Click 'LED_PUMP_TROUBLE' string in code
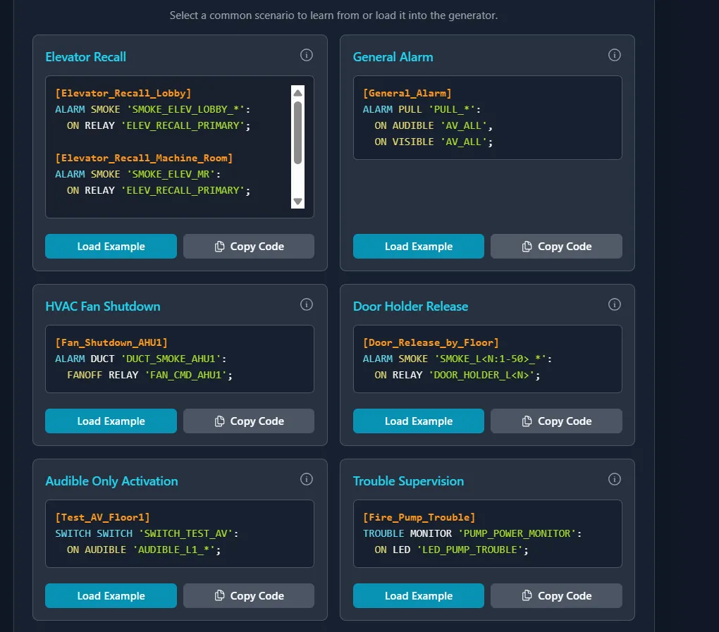Viewport: 719px width, 632px height. pos(469,550)
